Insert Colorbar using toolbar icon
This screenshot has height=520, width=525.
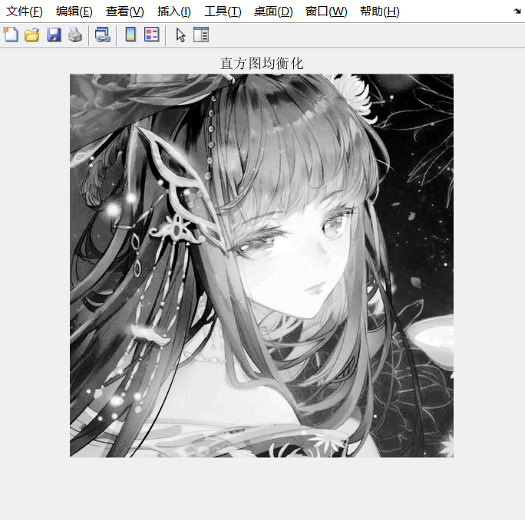tap(130, 35)
